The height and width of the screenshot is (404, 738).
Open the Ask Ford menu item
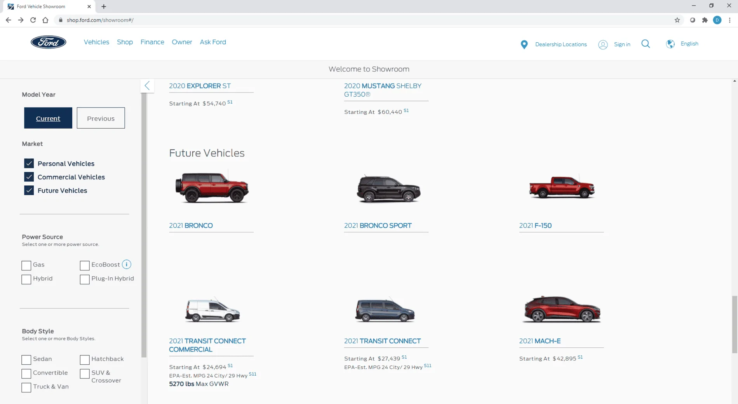click(213, 42)
